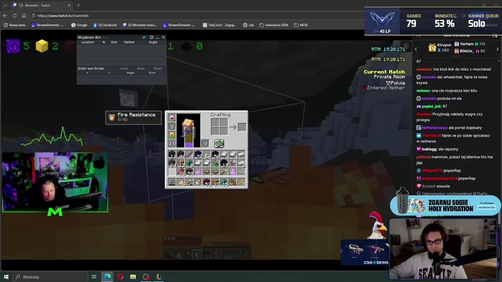Click the browser home button

[24, 16]
